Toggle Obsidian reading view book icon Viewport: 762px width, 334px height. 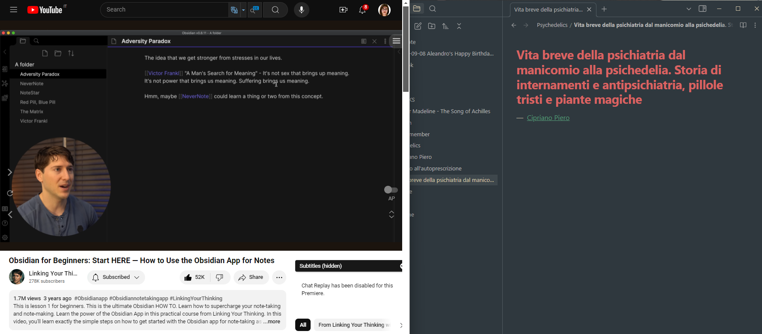click(743, 25)
